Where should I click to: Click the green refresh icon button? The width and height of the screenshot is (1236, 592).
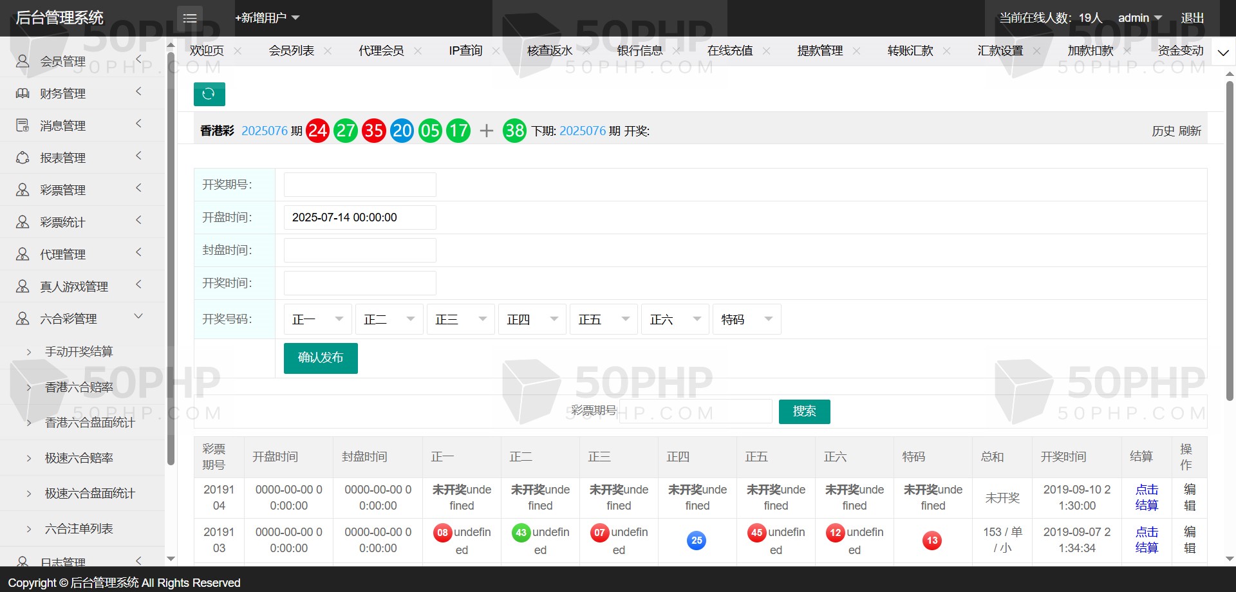[209, 94]
